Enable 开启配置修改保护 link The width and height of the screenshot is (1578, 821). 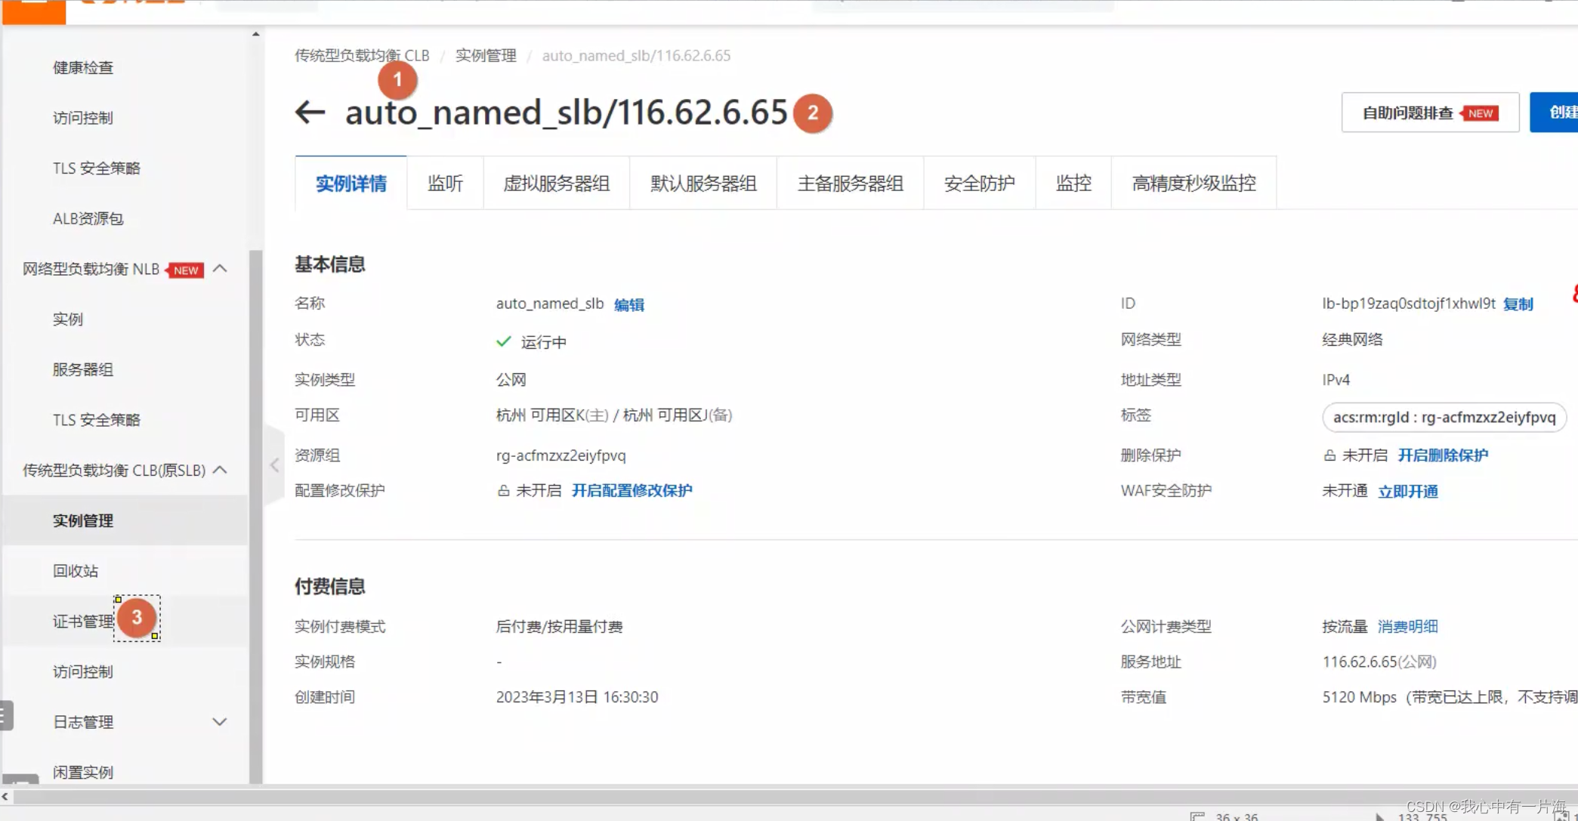(632, 491)
